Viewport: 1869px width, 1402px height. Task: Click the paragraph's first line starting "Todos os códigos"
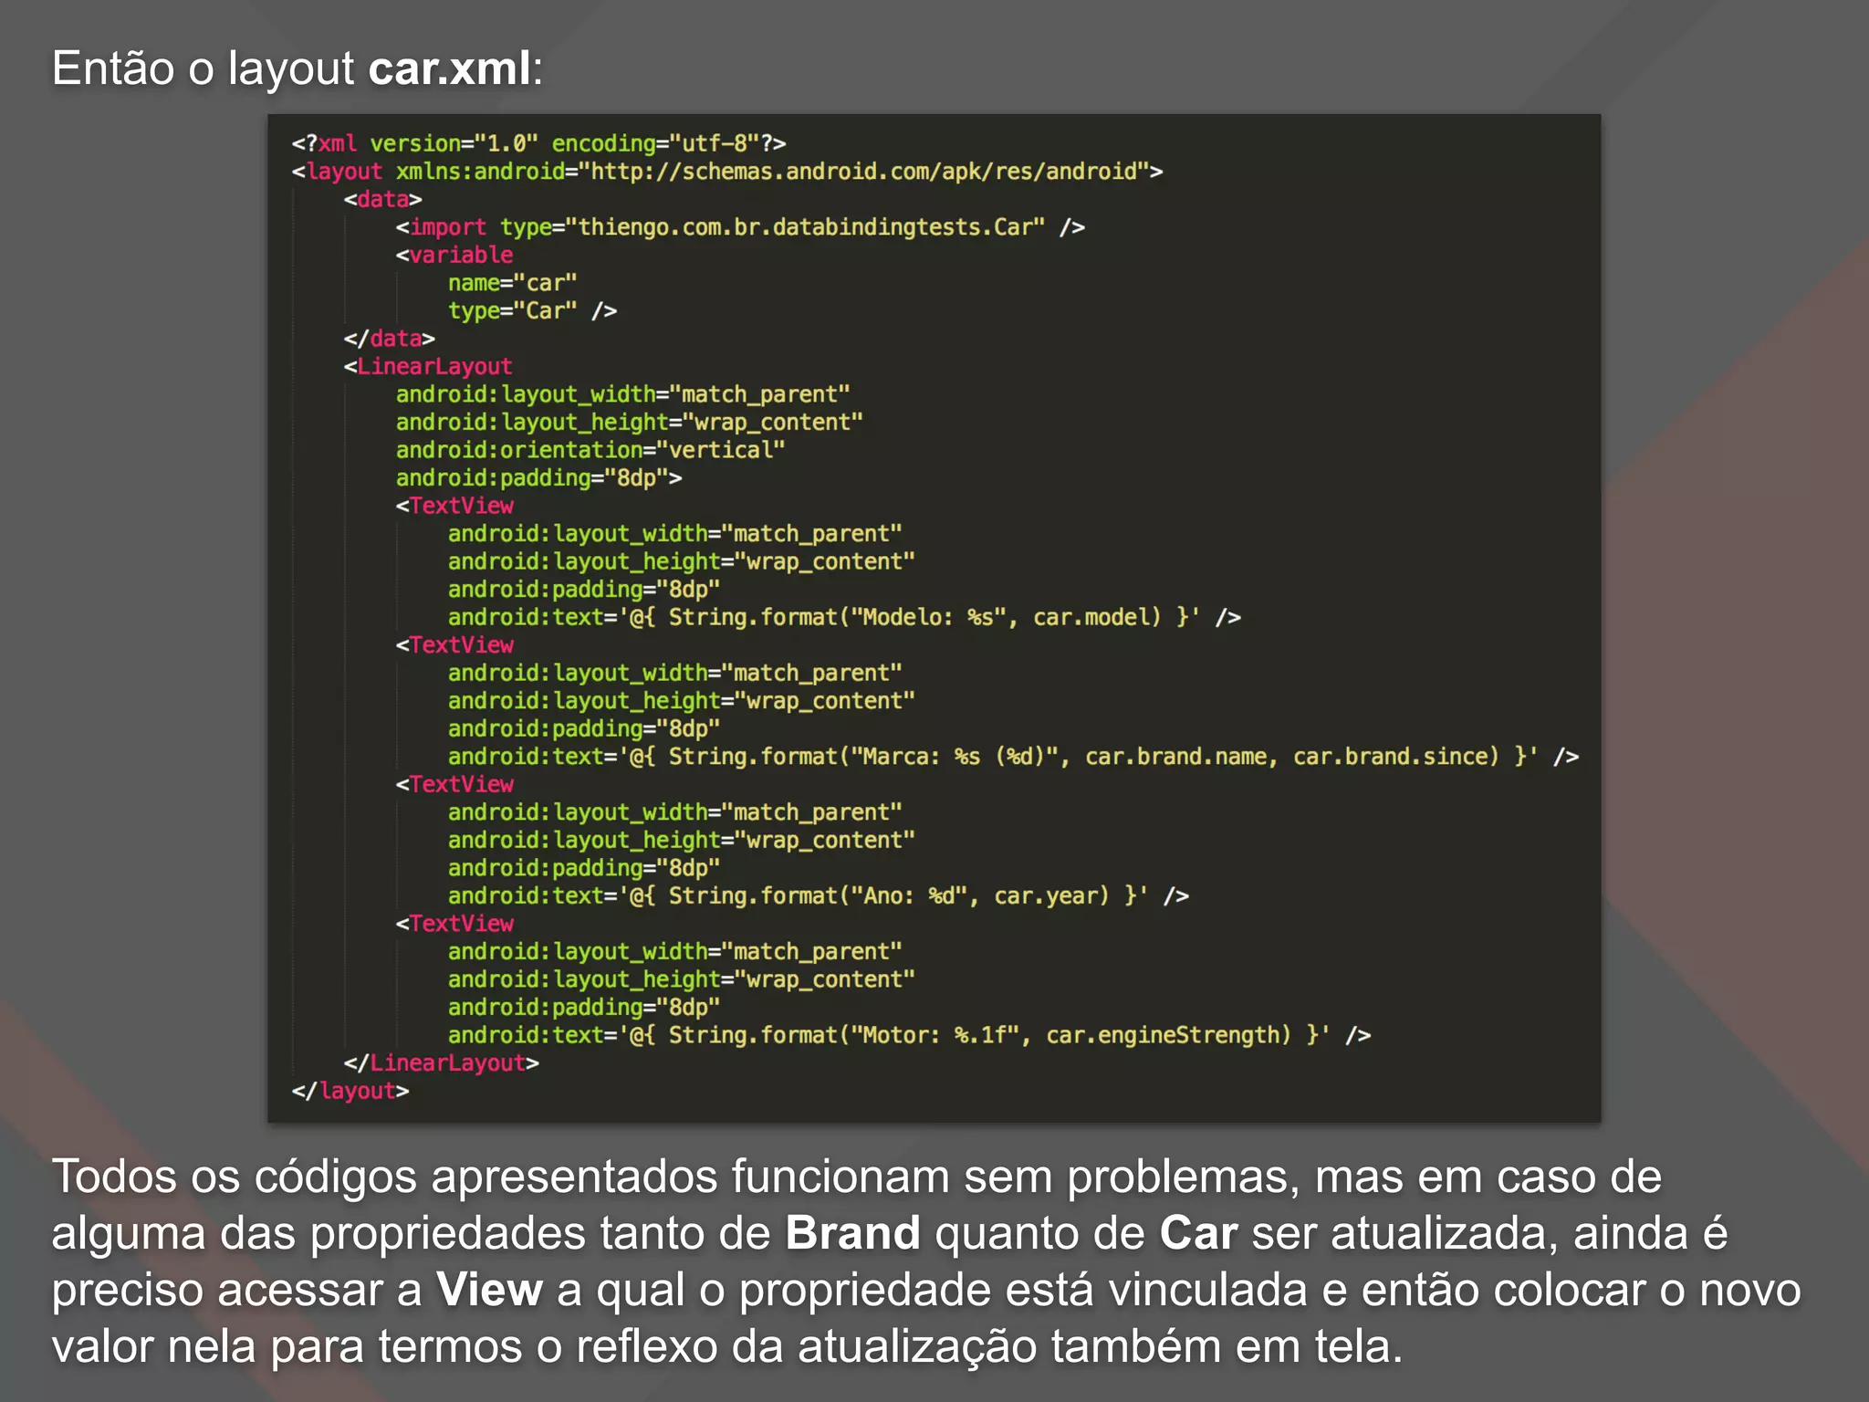click(856, 1177)
